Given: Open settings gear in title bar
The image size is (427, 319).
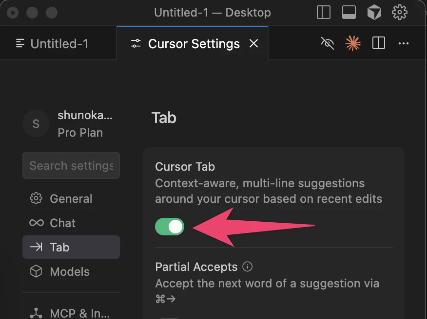Looking at the screenshot, I should 400,12.
